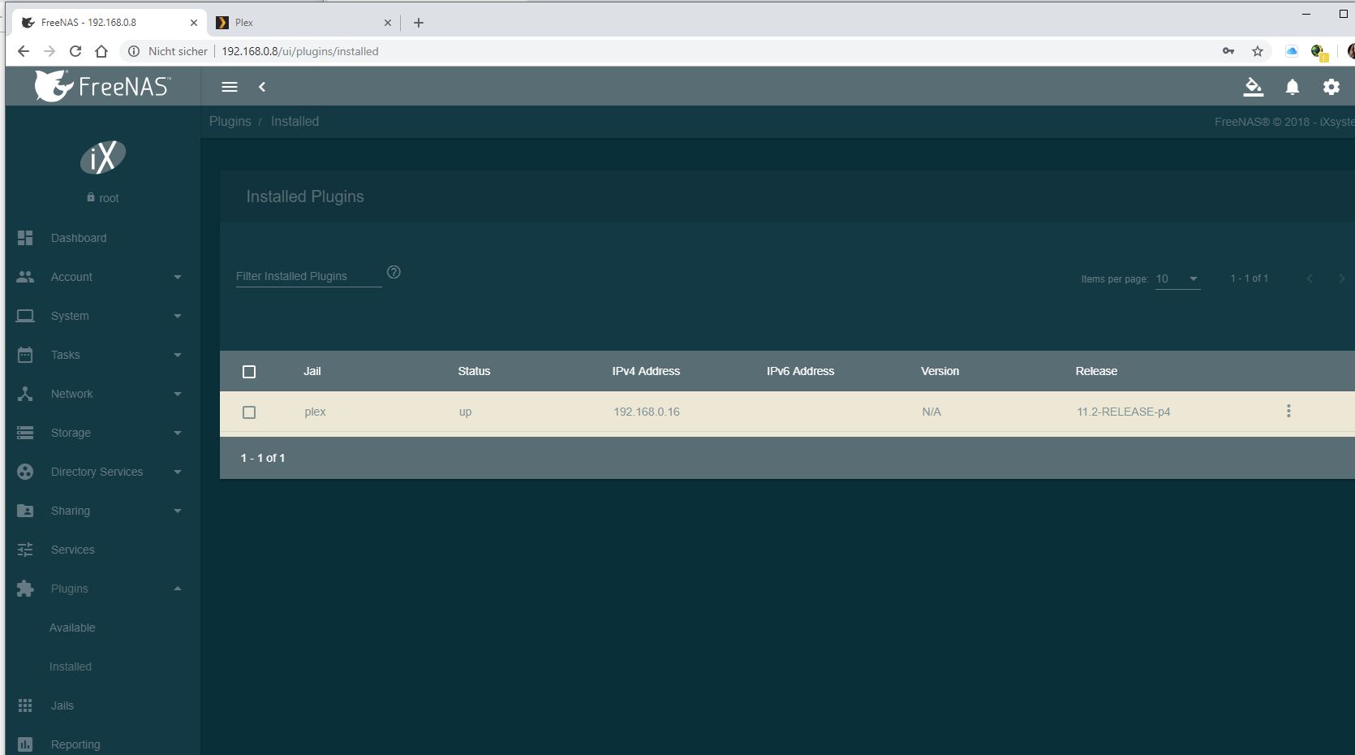Go to previous page of plugins

(1310, 278)
